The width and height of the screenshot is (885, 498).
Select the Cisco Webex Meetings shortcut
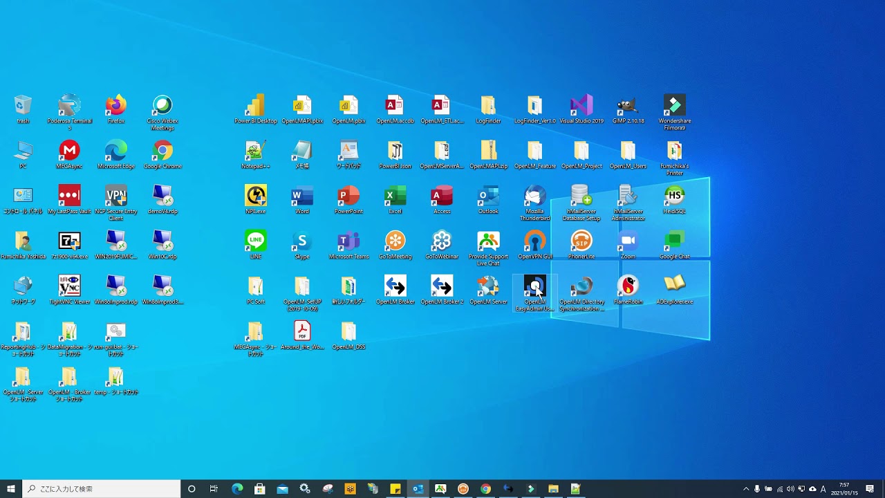(x=162, y=112)
